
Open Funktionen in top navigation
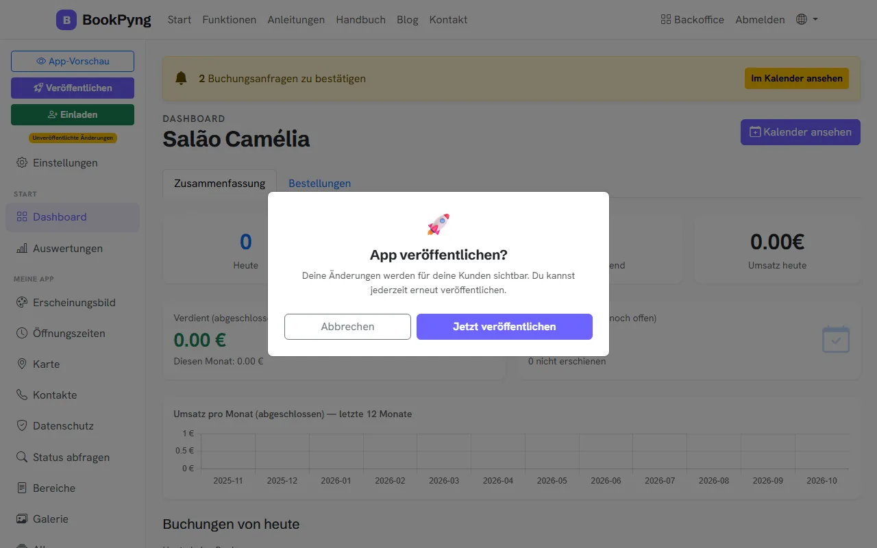click(x=230, y=20)
